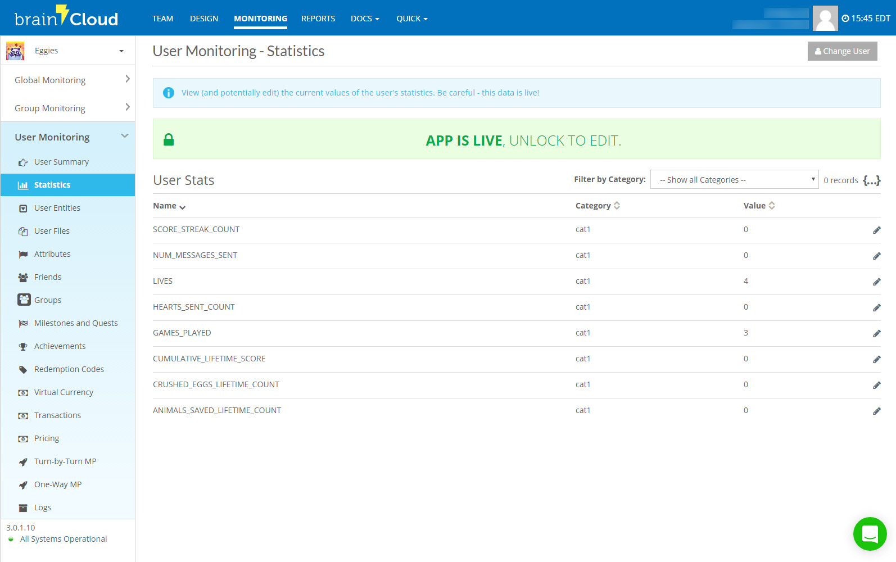The height and width of the screenshot is (562, 896).
Task: Open the DOCS menu
Action: tap(365, 19)
